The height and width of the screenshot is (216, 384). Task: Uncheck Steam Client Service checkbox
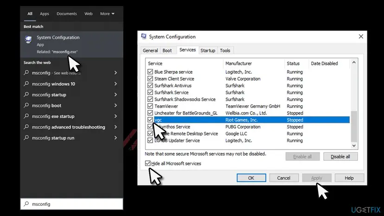(x=150, y=79)
